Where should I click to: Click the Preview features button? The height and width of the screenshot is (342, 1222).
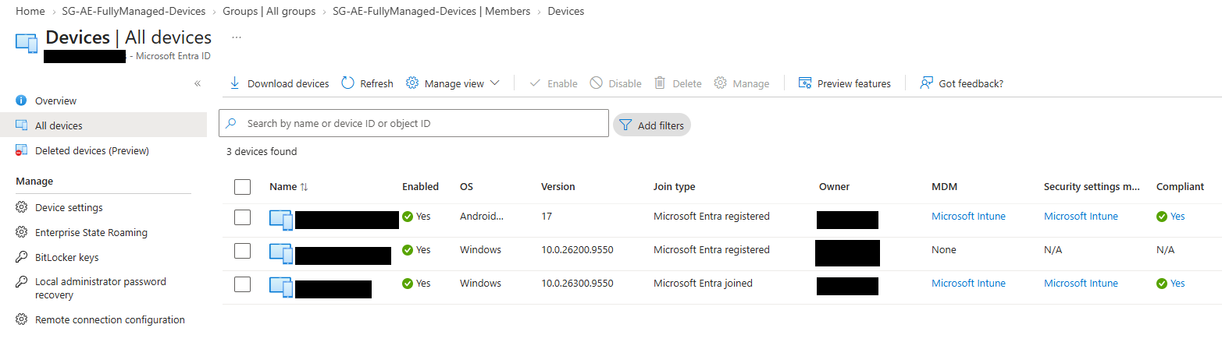pyautogui.click(x=844, y=83)
